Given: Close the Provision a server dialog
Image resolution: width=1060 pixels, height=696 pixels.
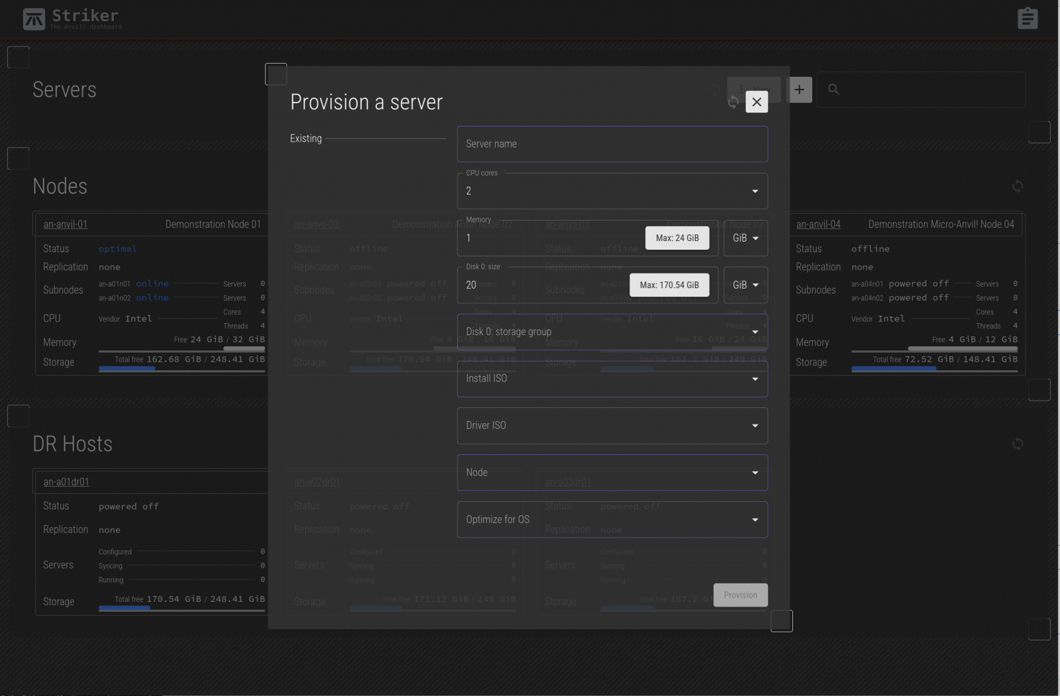Looking at the screenshot, I should [x=757, y=102].
